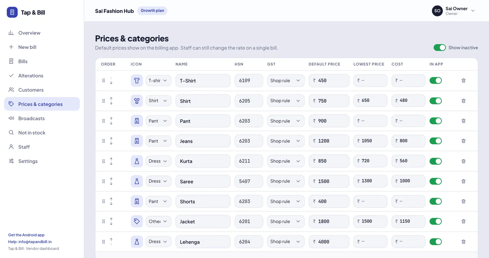The height and width of the screenshot is (258, 489).
Task: Delete the Jacket row
Action: pyautogui.click(x=463, y=221)
